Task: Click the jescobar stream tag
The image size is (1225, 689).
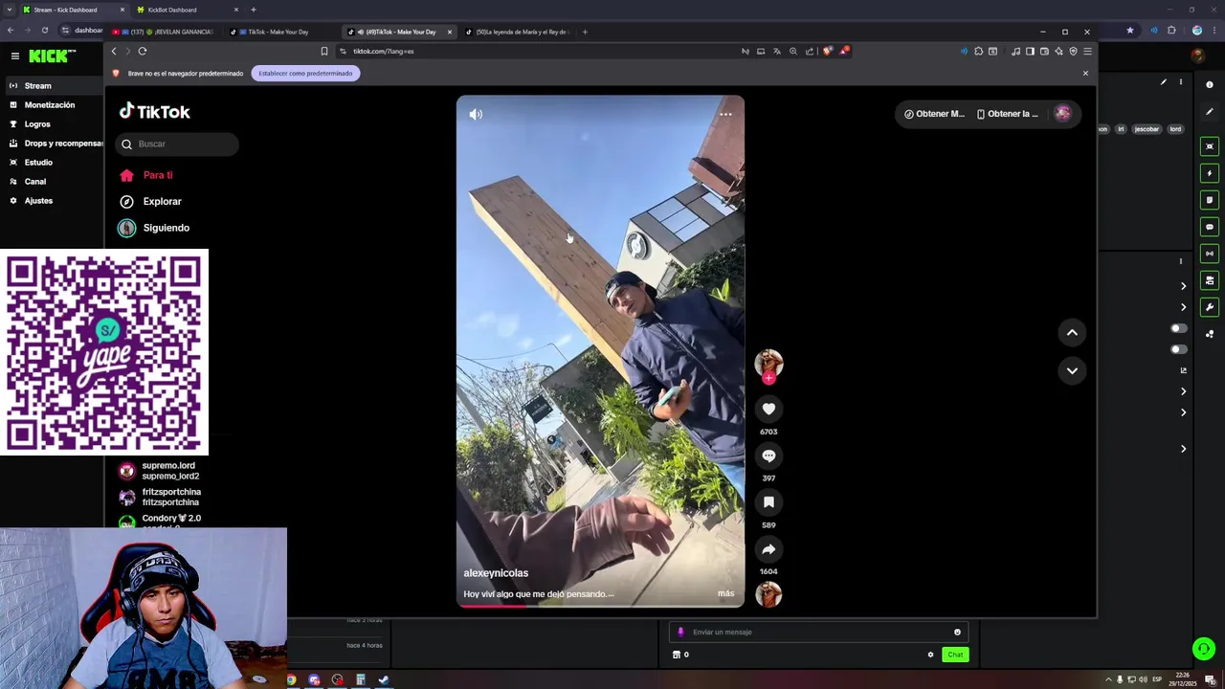Action: pos(1147,129)
